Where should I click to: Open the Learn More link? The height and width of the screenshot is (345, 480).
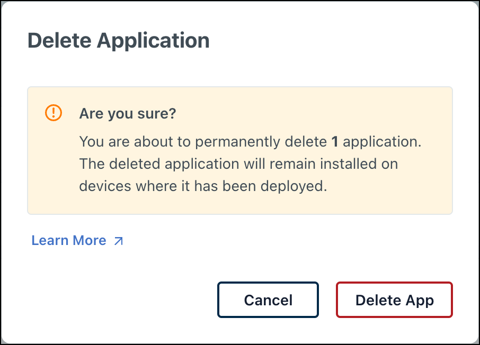click(x=69, y=241)
